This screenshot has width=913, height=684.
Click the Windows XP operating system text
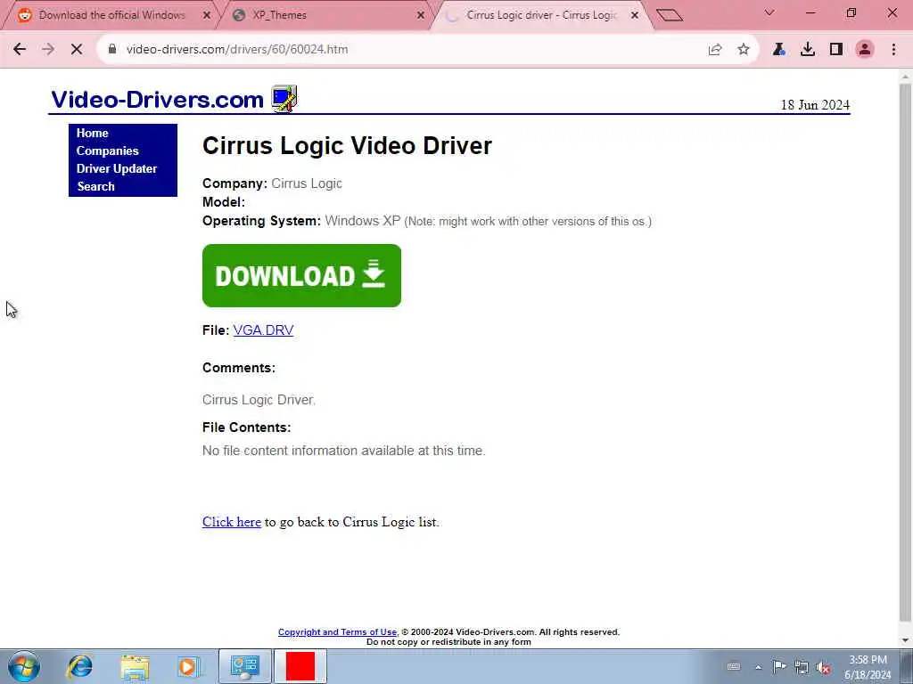363,221
